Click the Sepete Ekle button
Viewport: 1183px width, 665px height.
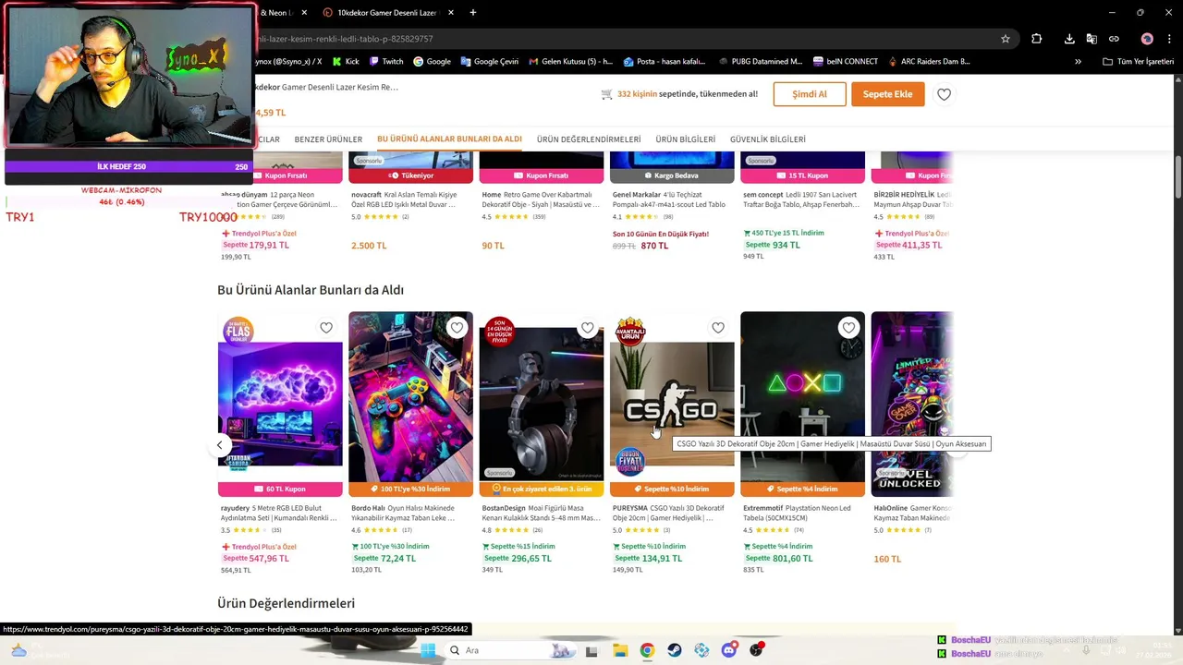pos(887,94)
